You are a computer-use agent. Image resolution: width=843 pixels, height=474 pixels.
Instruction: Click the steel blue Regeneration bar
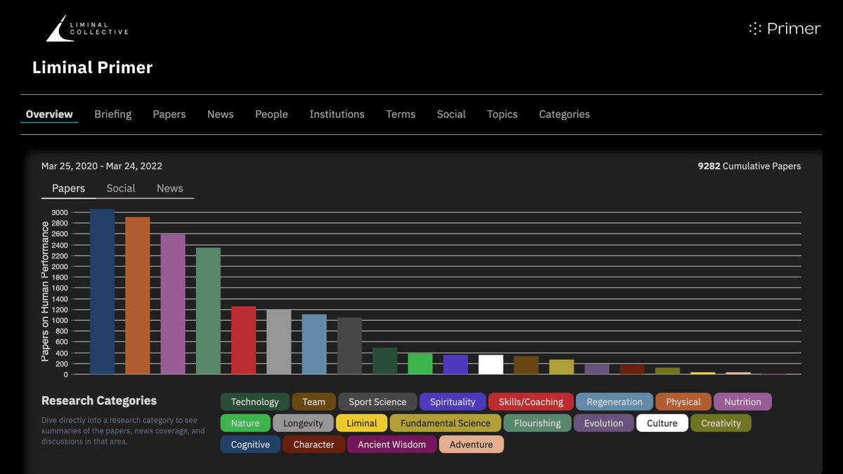[314, 344]
